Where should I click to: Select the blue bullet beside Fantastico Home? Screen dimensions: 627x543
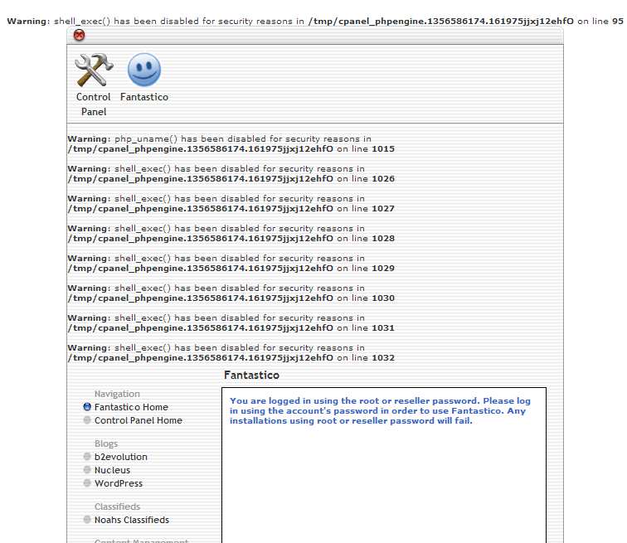pyautogui.click(x=87, y=407)
